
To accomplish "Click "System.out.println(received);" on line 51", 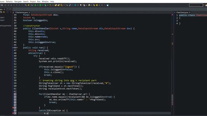I will click(58, 61).
